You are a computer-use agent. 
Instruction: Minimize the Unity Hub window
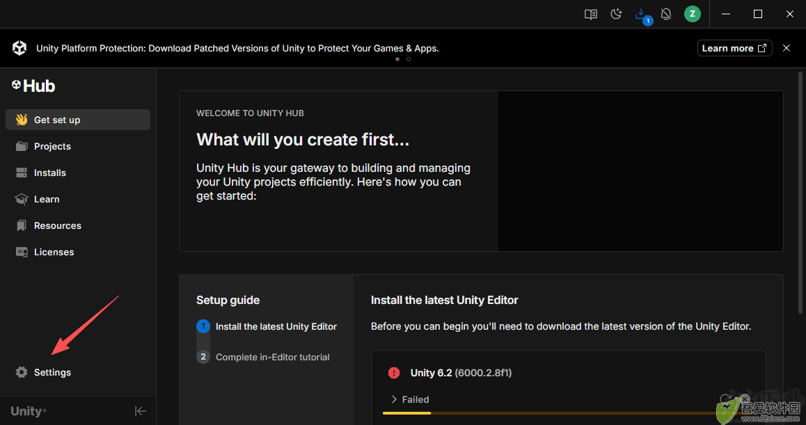pyautogui.click(x=726, y=14)
